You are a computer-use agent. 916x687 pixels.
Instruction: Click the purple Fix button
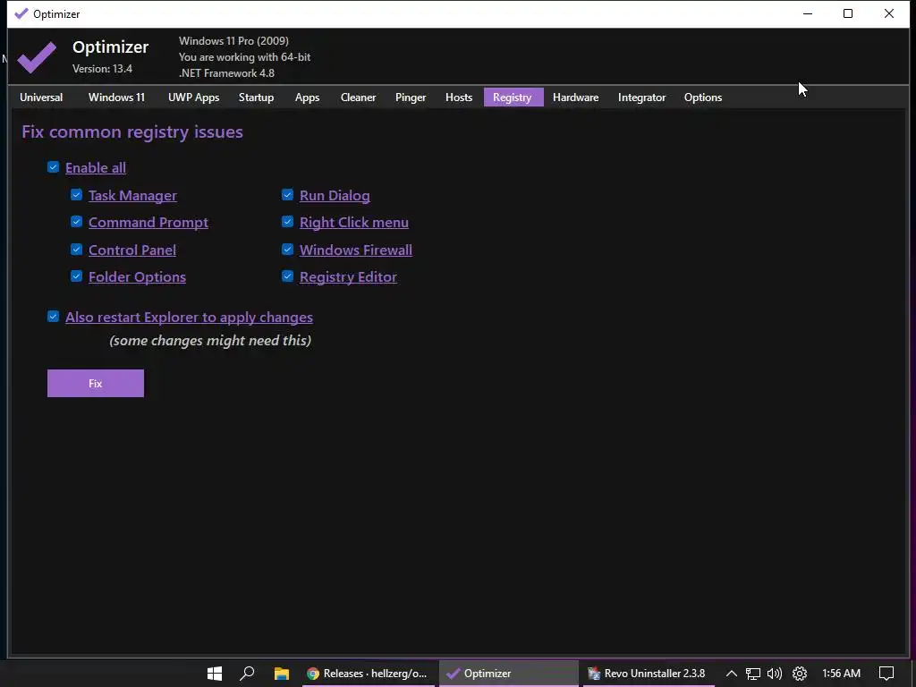pos(96,383)
